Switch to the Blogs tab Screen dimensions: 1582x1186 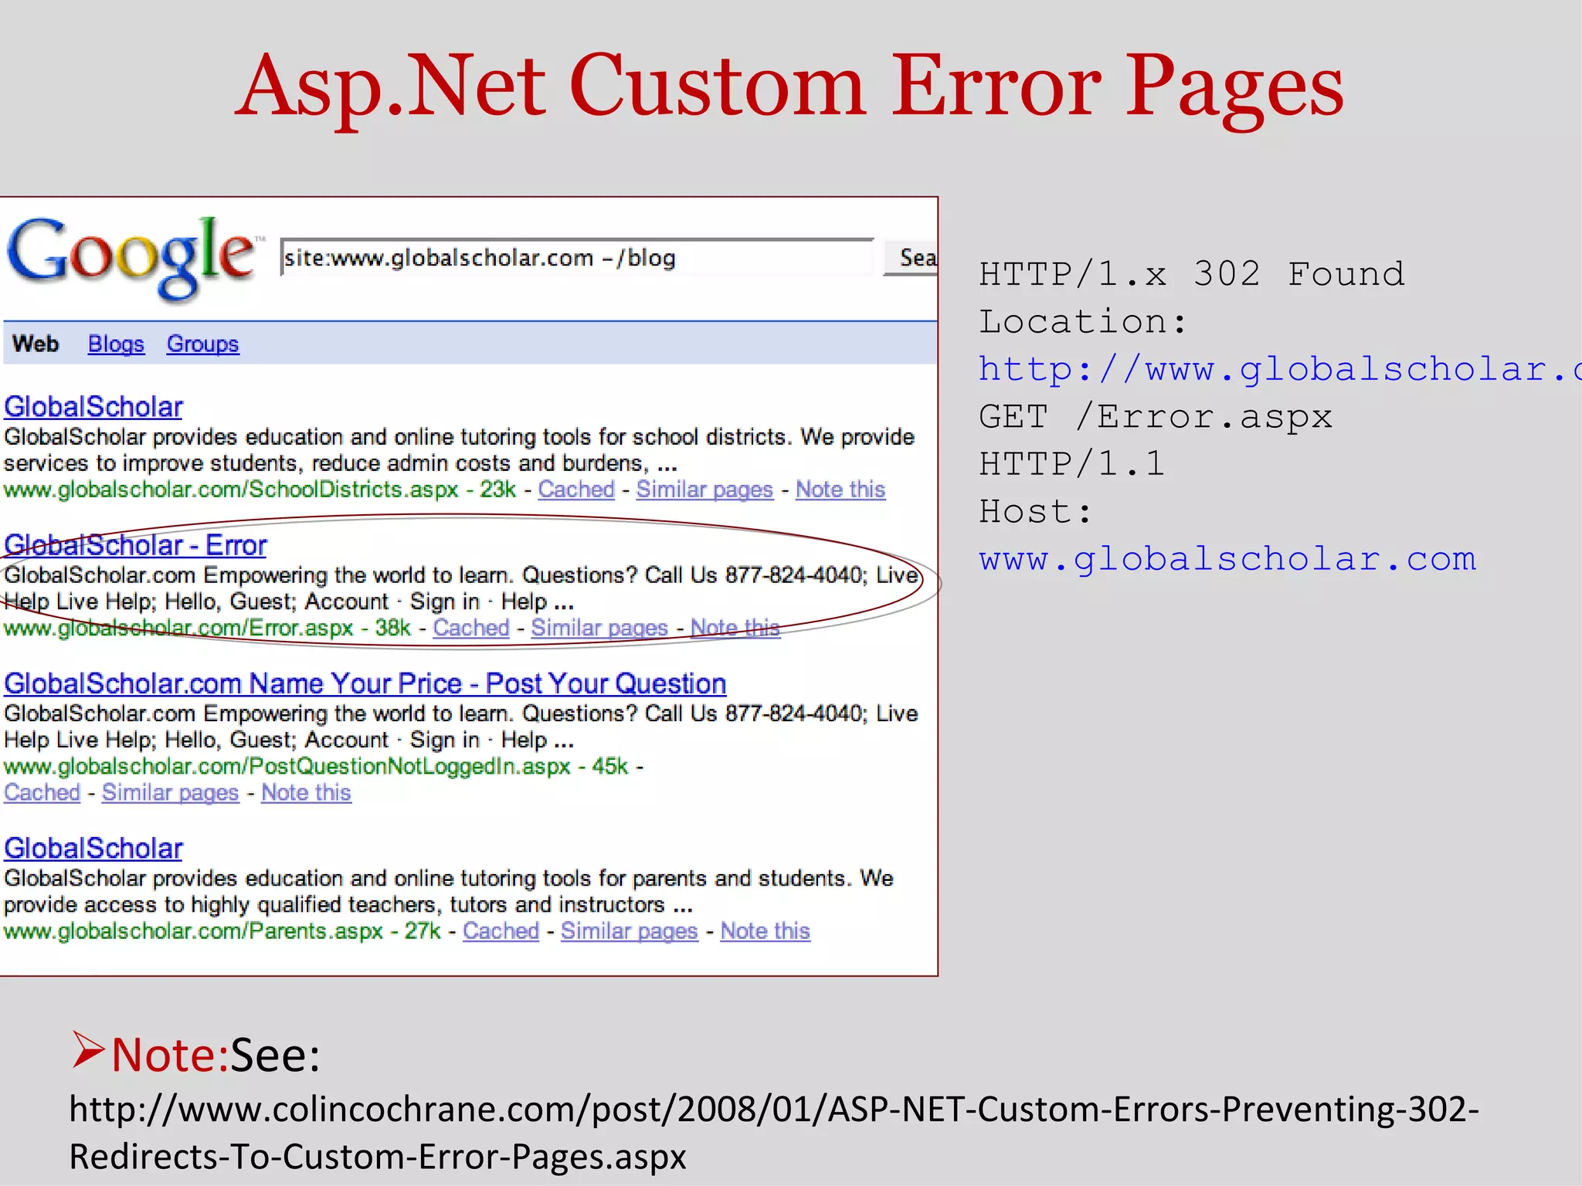116,344
